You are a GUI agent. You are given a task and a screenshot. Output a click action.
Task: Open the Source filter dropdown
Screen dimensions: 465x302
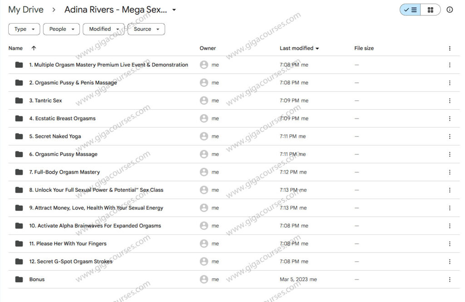(146, 29)
